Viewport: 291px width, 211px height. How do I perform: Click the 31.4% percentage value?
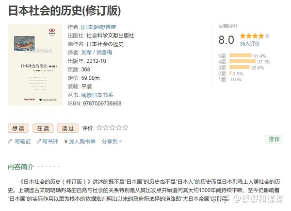click(x=259, y=56)
